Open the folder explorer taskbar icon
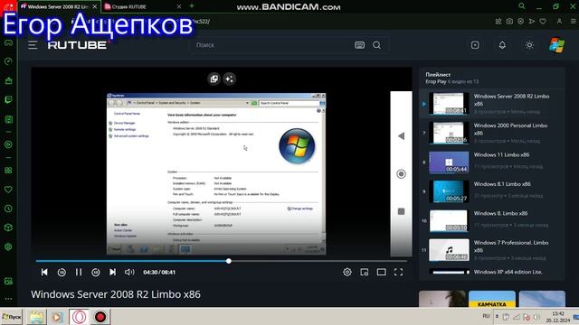 36,317
